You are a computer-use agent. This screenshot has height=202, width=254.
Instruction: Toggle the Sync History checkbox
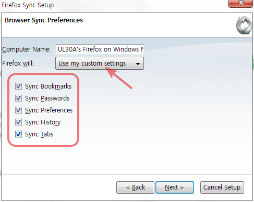click(18, 122)
